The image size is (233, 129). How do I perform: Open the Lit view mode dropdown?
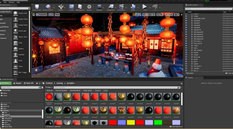tap(51, 15)
